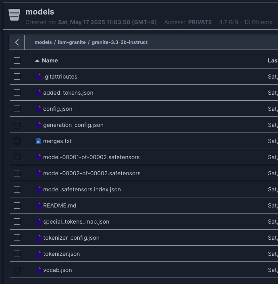This screenshot has height=284, width=278.
Task: Click the granite-3.3-2b-instruct breadcrumb
Action: click(x=120, y=42)
